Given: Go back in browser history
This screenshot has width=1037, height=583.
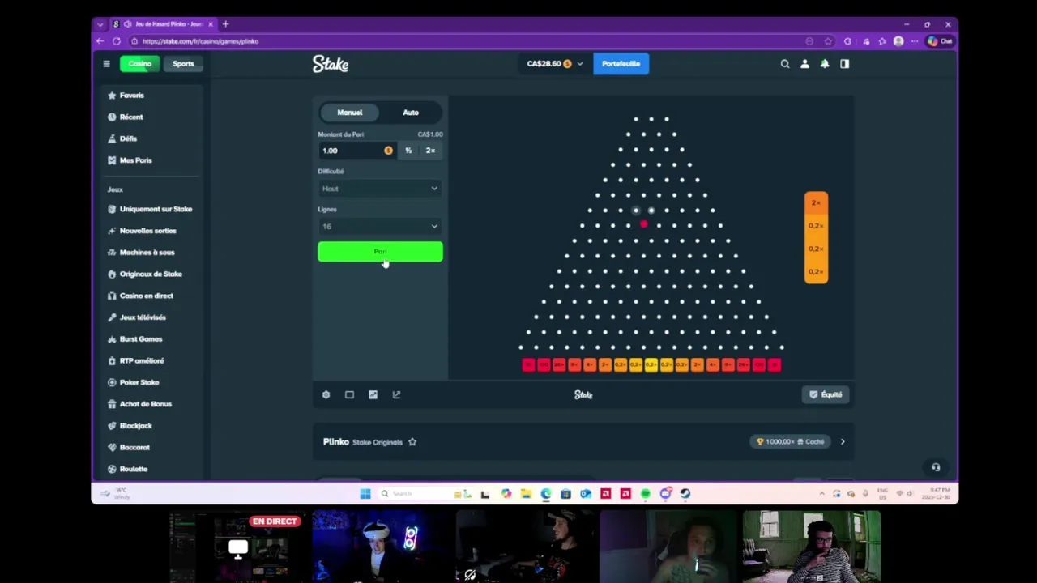Looking at the screenshot, I should tap(100, 41).
